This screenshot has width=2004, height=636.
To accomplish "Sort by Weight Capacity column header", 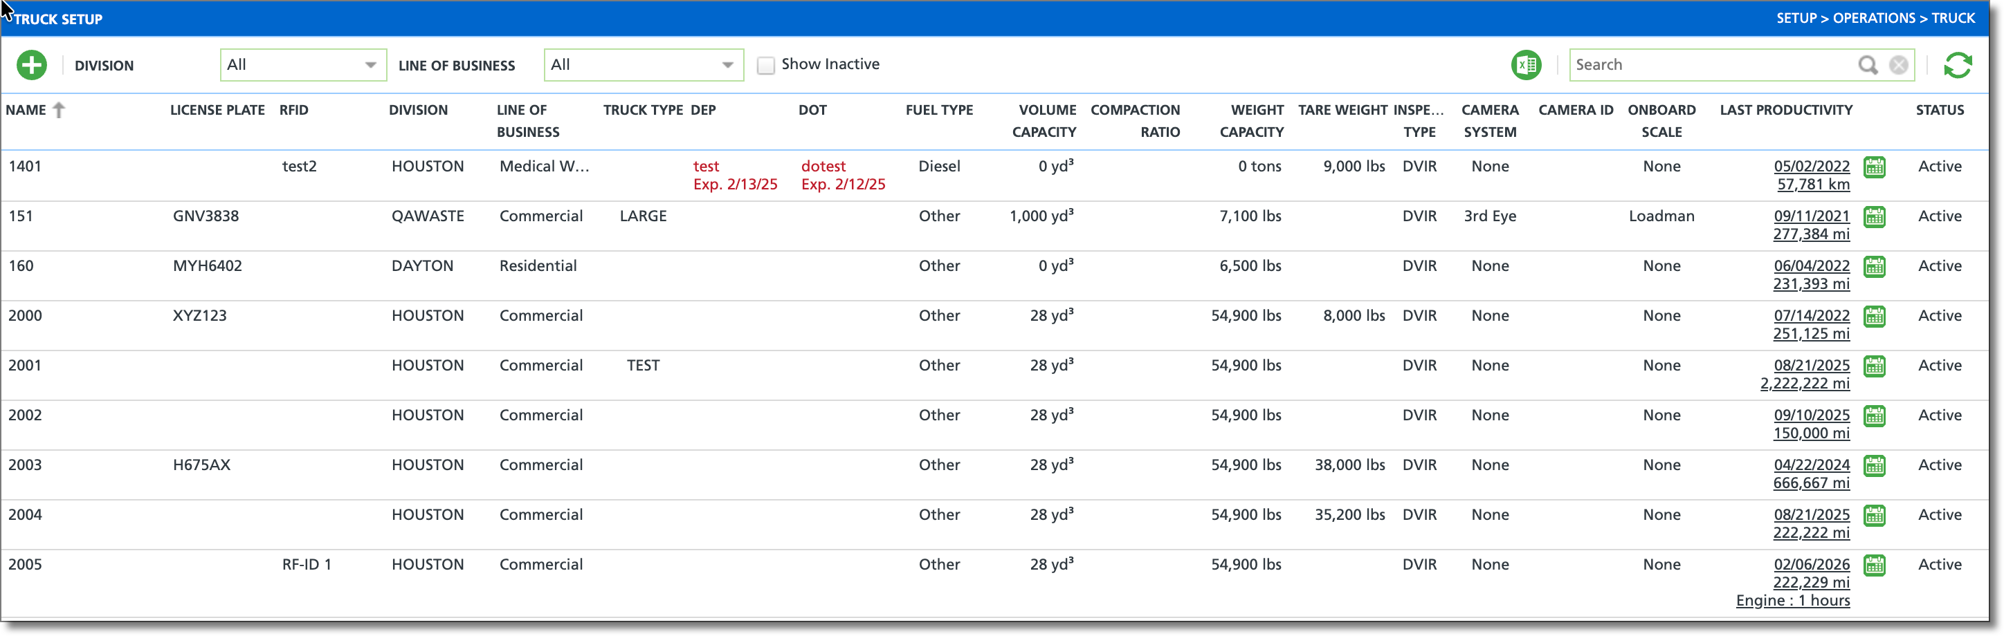I will [1252, 121].
